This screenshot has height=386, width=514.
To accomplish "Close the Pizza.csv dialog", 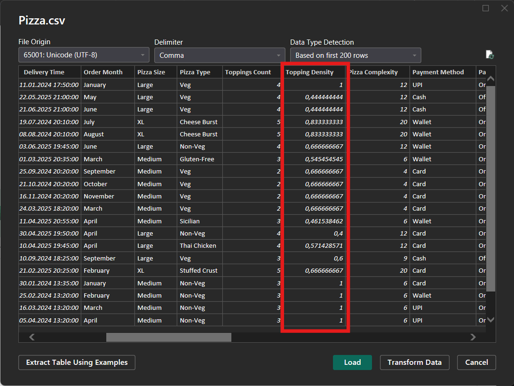I will [504, 8].
